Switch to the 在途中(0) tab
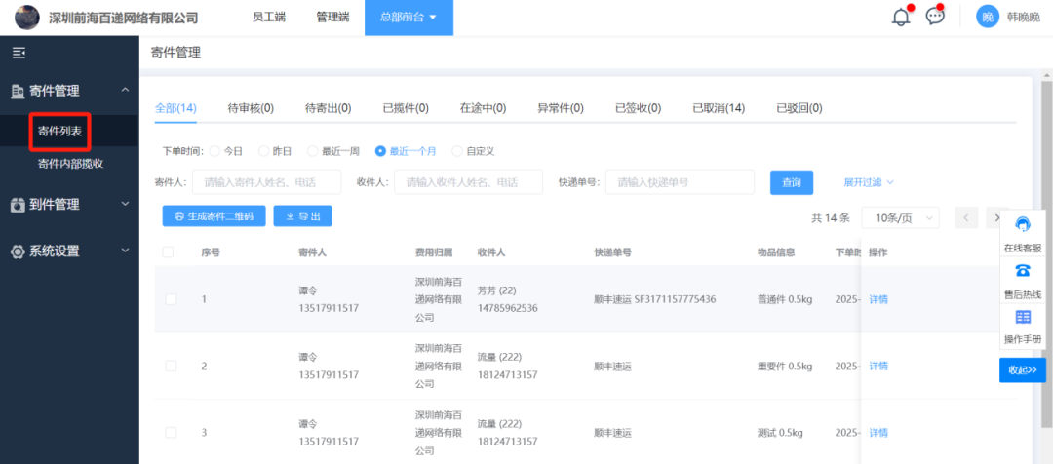 click(483, 108)
